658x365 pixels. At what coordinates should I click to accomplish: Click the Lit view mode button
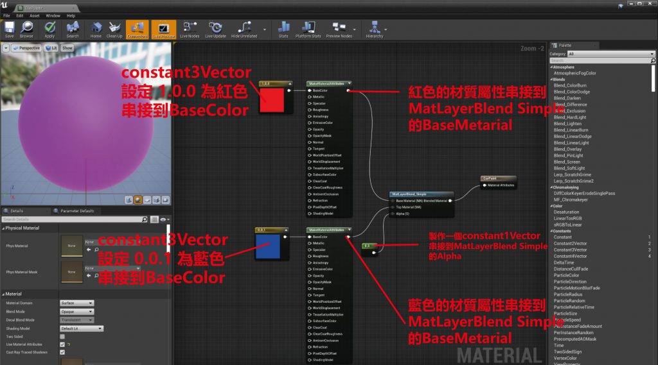point(51,48)
